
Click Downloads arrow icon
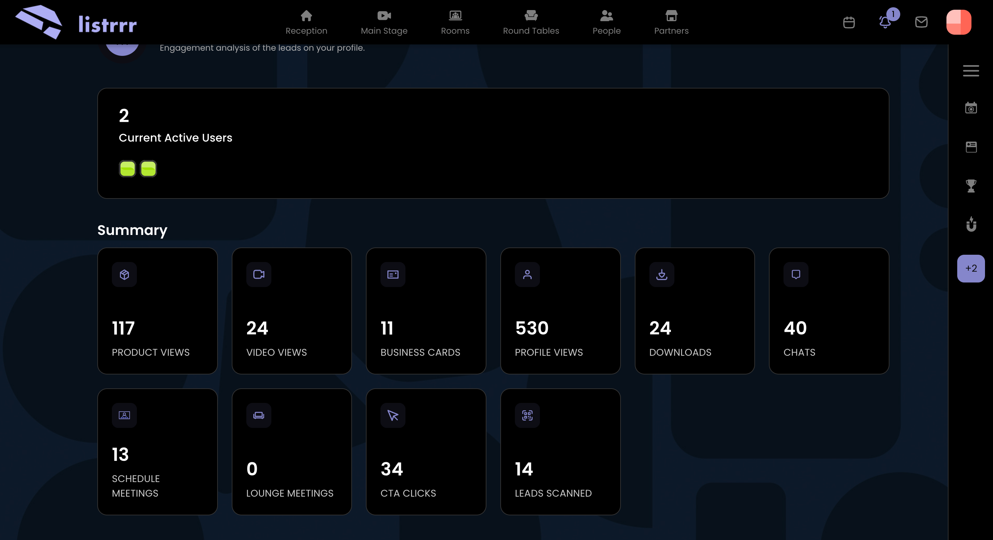[662, 274]
